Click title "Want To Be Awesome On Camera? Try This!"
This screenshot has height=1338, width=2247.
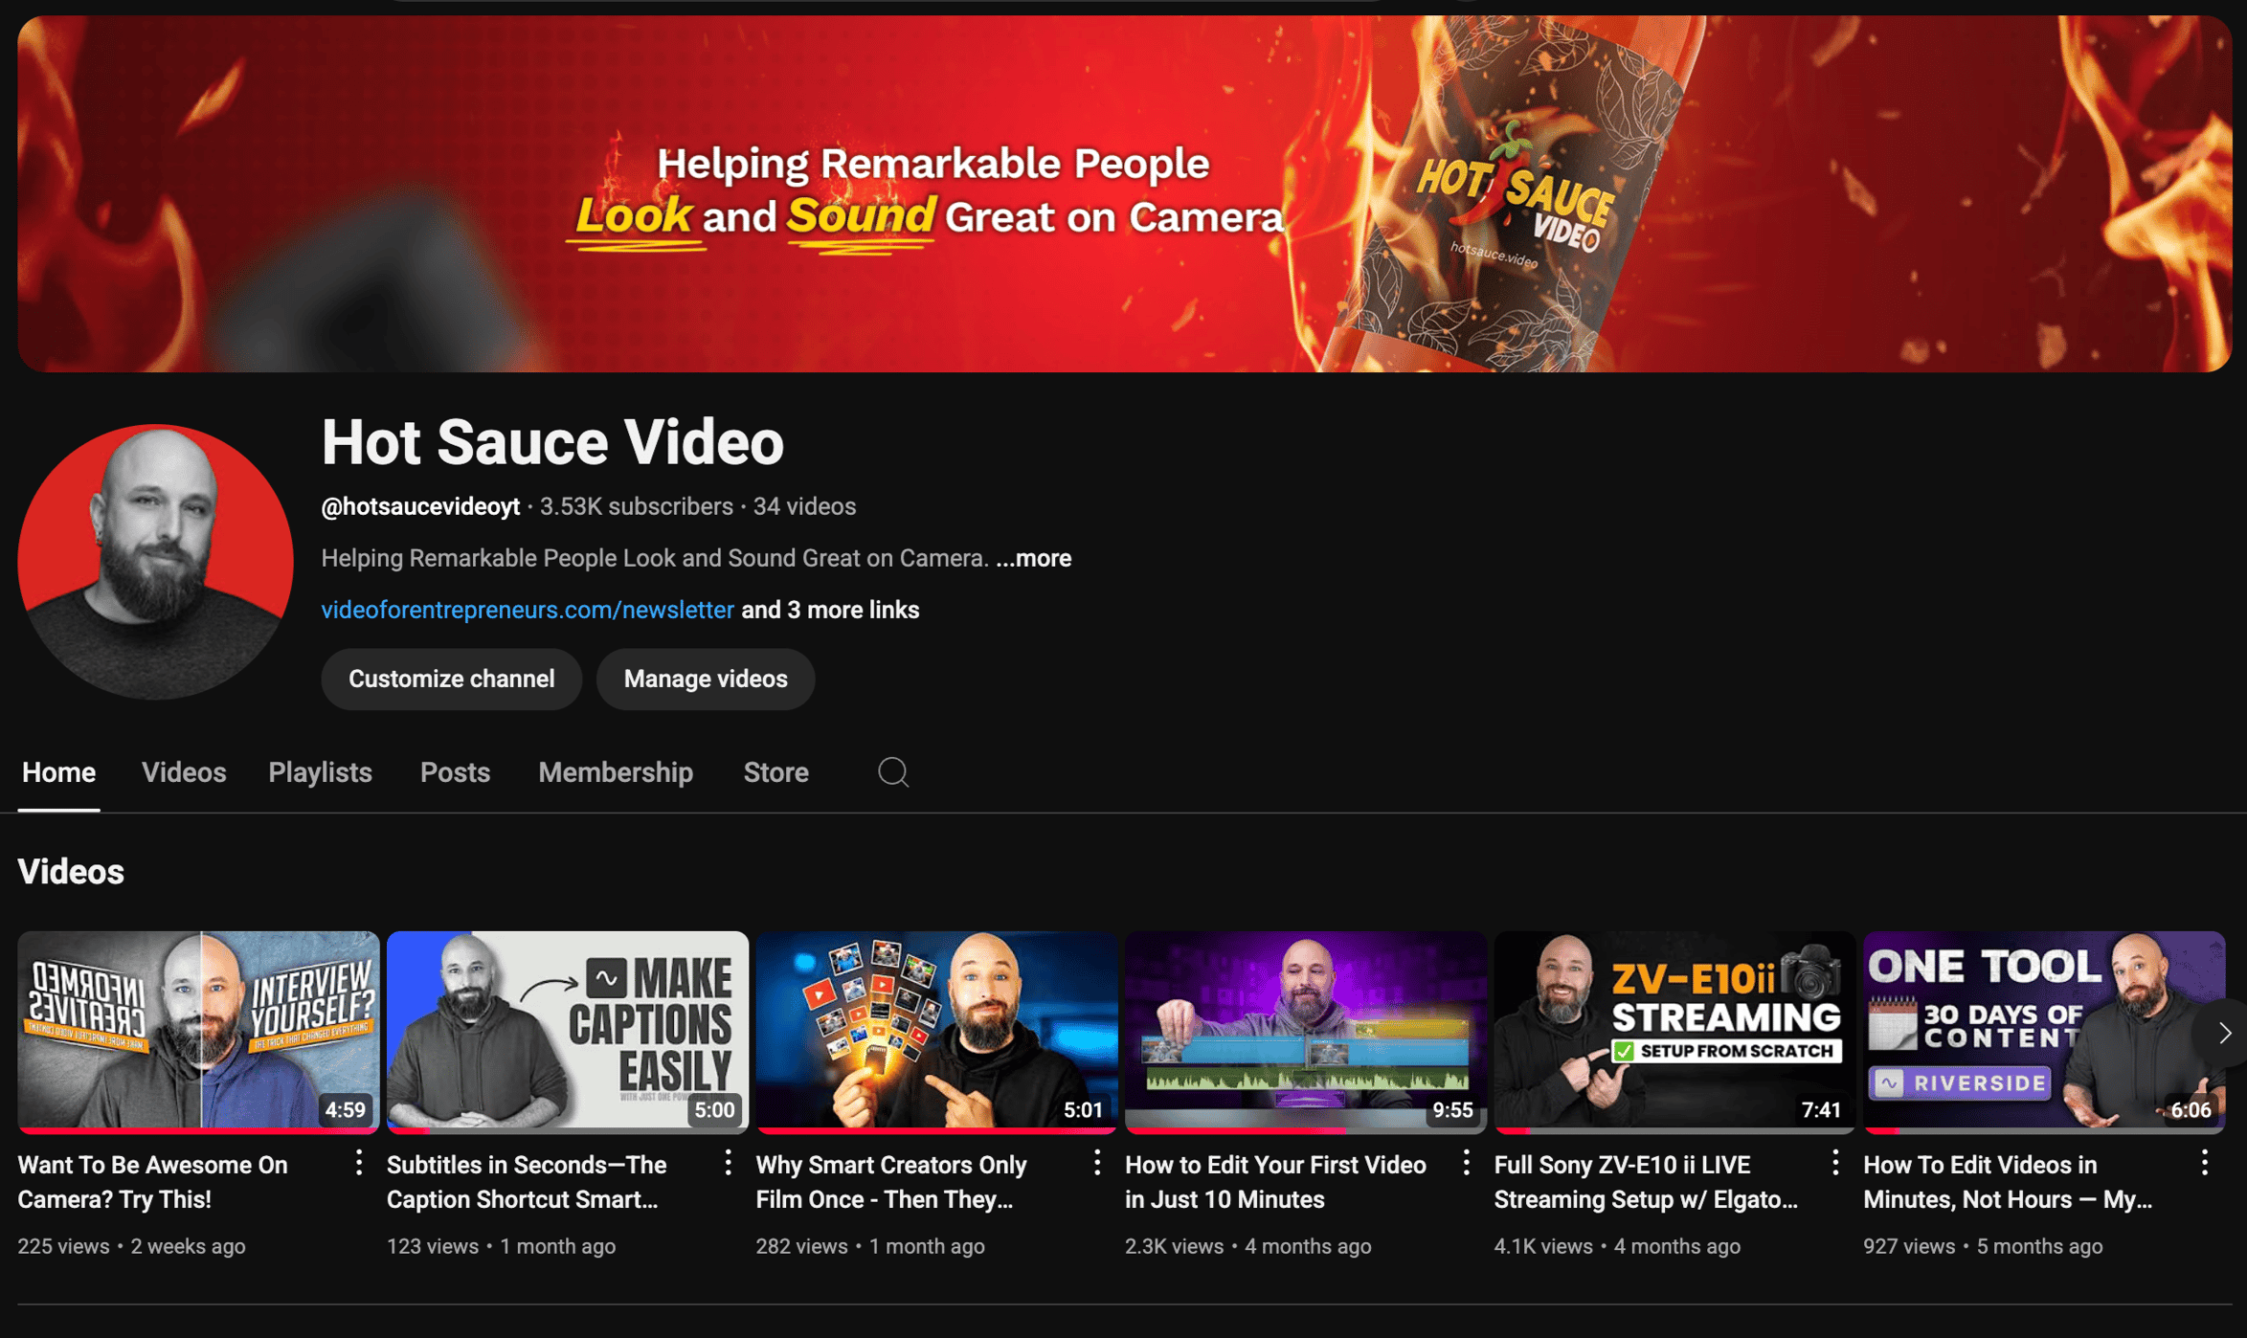[x=153, y=1182]
